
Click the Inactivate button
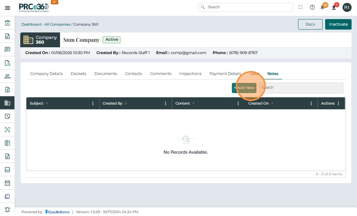[338, 24]
